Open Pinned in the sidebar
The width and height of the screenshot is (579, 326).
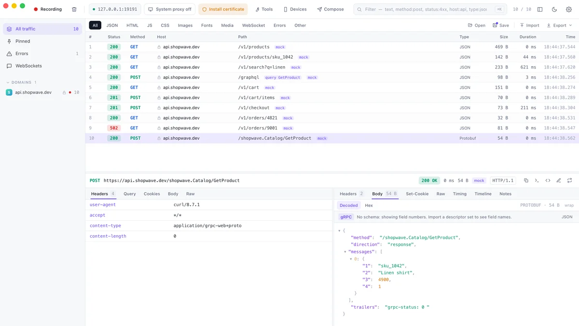point(42,41)
